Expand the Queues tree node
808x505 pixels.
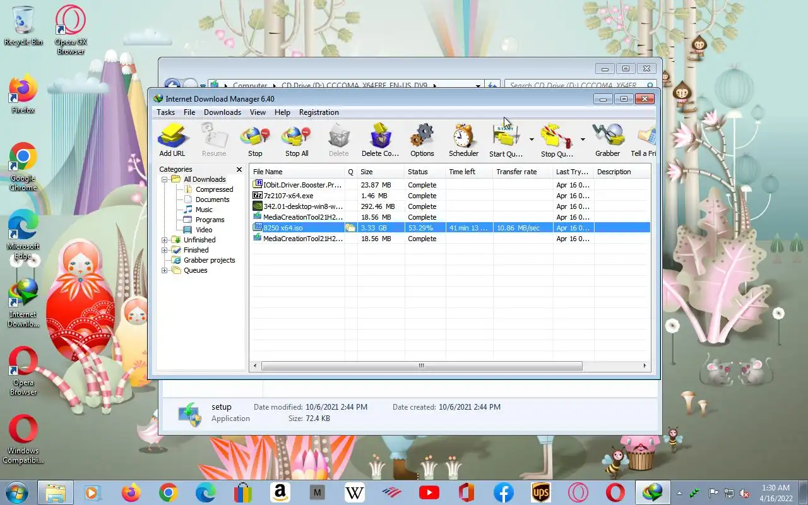[x=165, y=270]
